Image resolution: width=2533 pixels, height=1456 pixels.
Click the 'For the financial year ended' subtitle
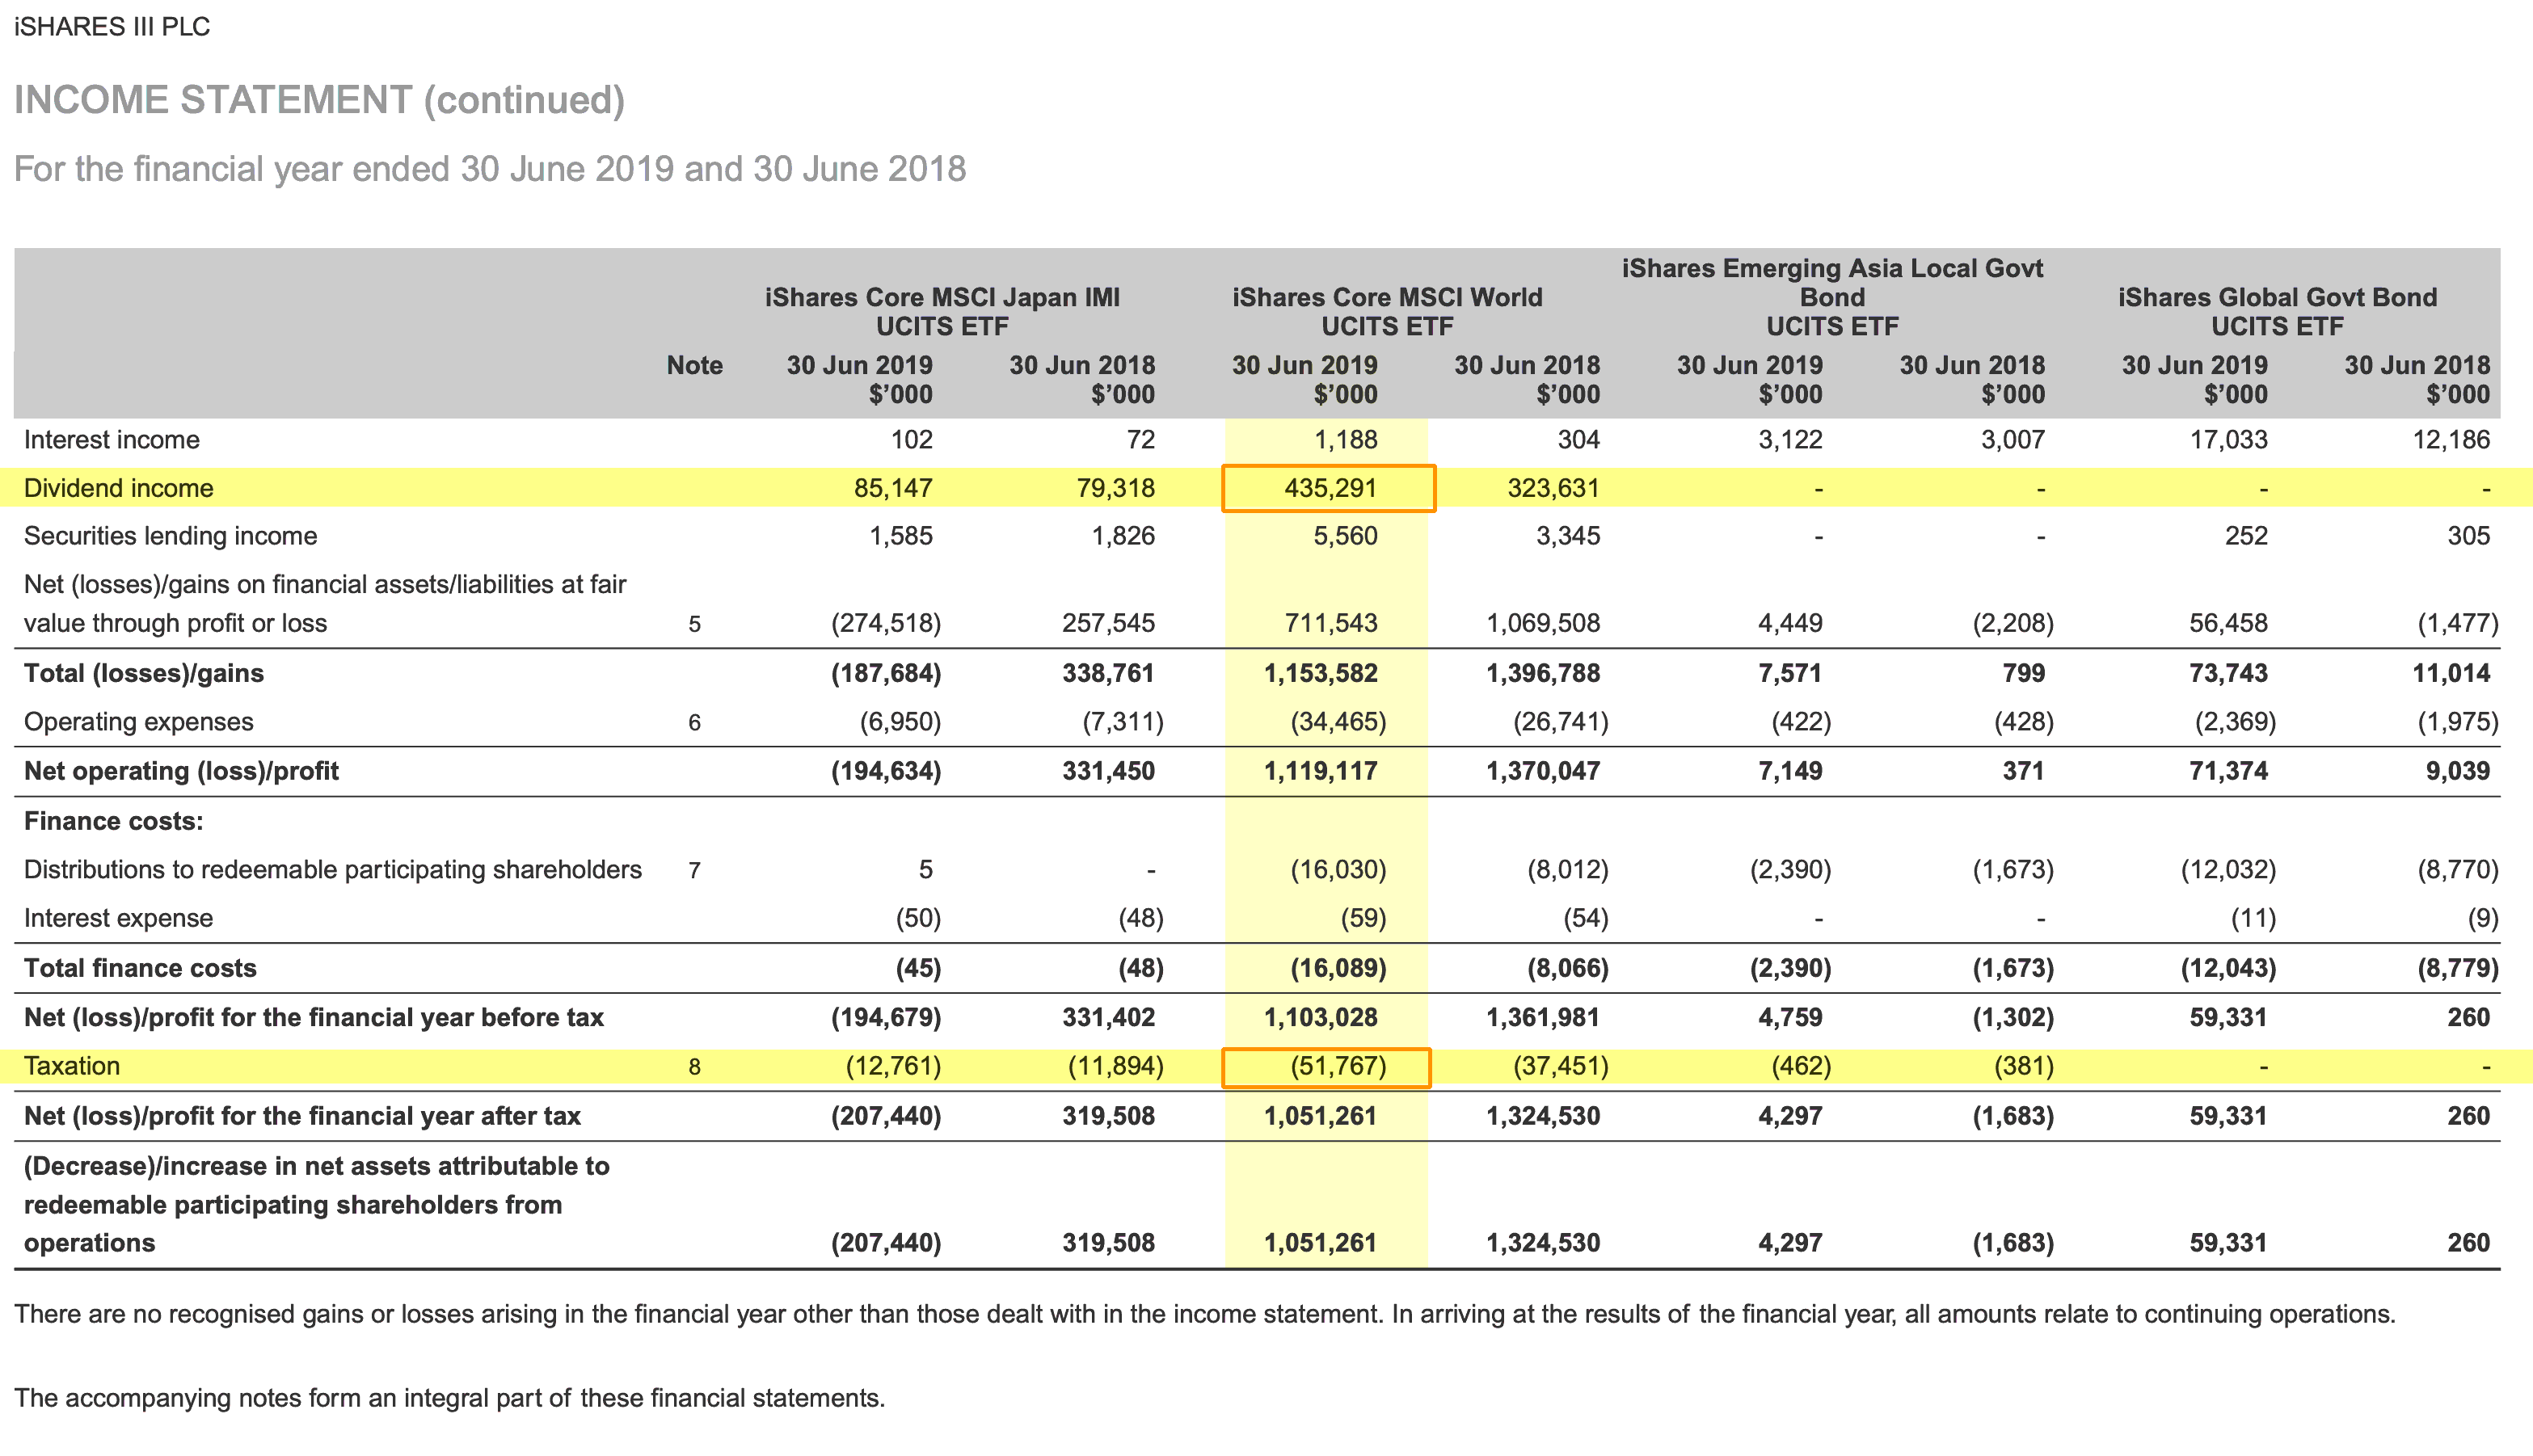tap(490, 169)
